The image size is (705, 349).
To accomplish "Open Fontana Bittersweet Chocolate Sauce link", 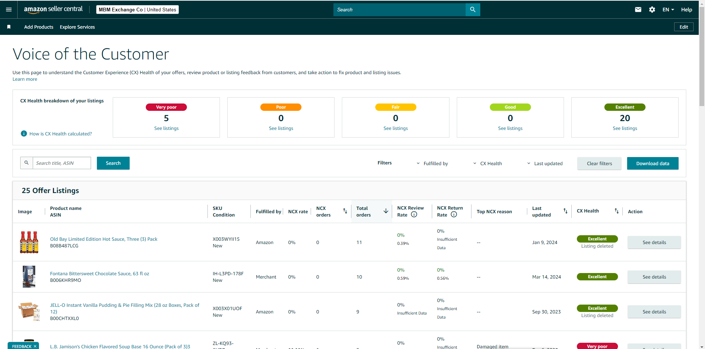I will pos(100,273).
